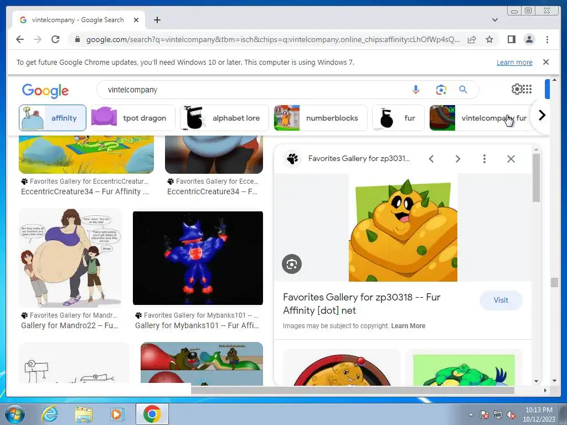The width and height of the screenshot is (567, 425).
Task: Expand the tab search chevron
Action: (x=494, y=20)
